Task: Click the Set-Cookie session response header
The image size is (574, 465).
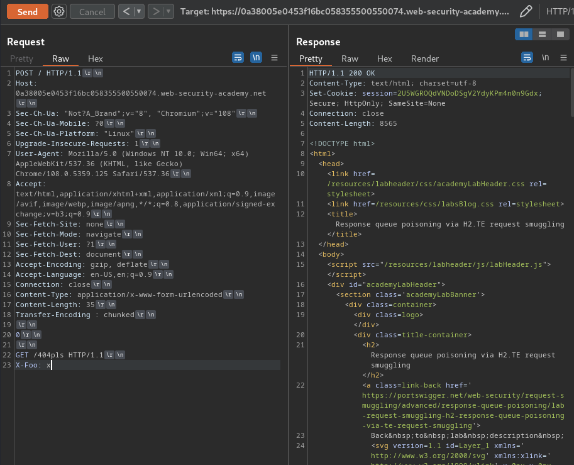Action: 426,98
